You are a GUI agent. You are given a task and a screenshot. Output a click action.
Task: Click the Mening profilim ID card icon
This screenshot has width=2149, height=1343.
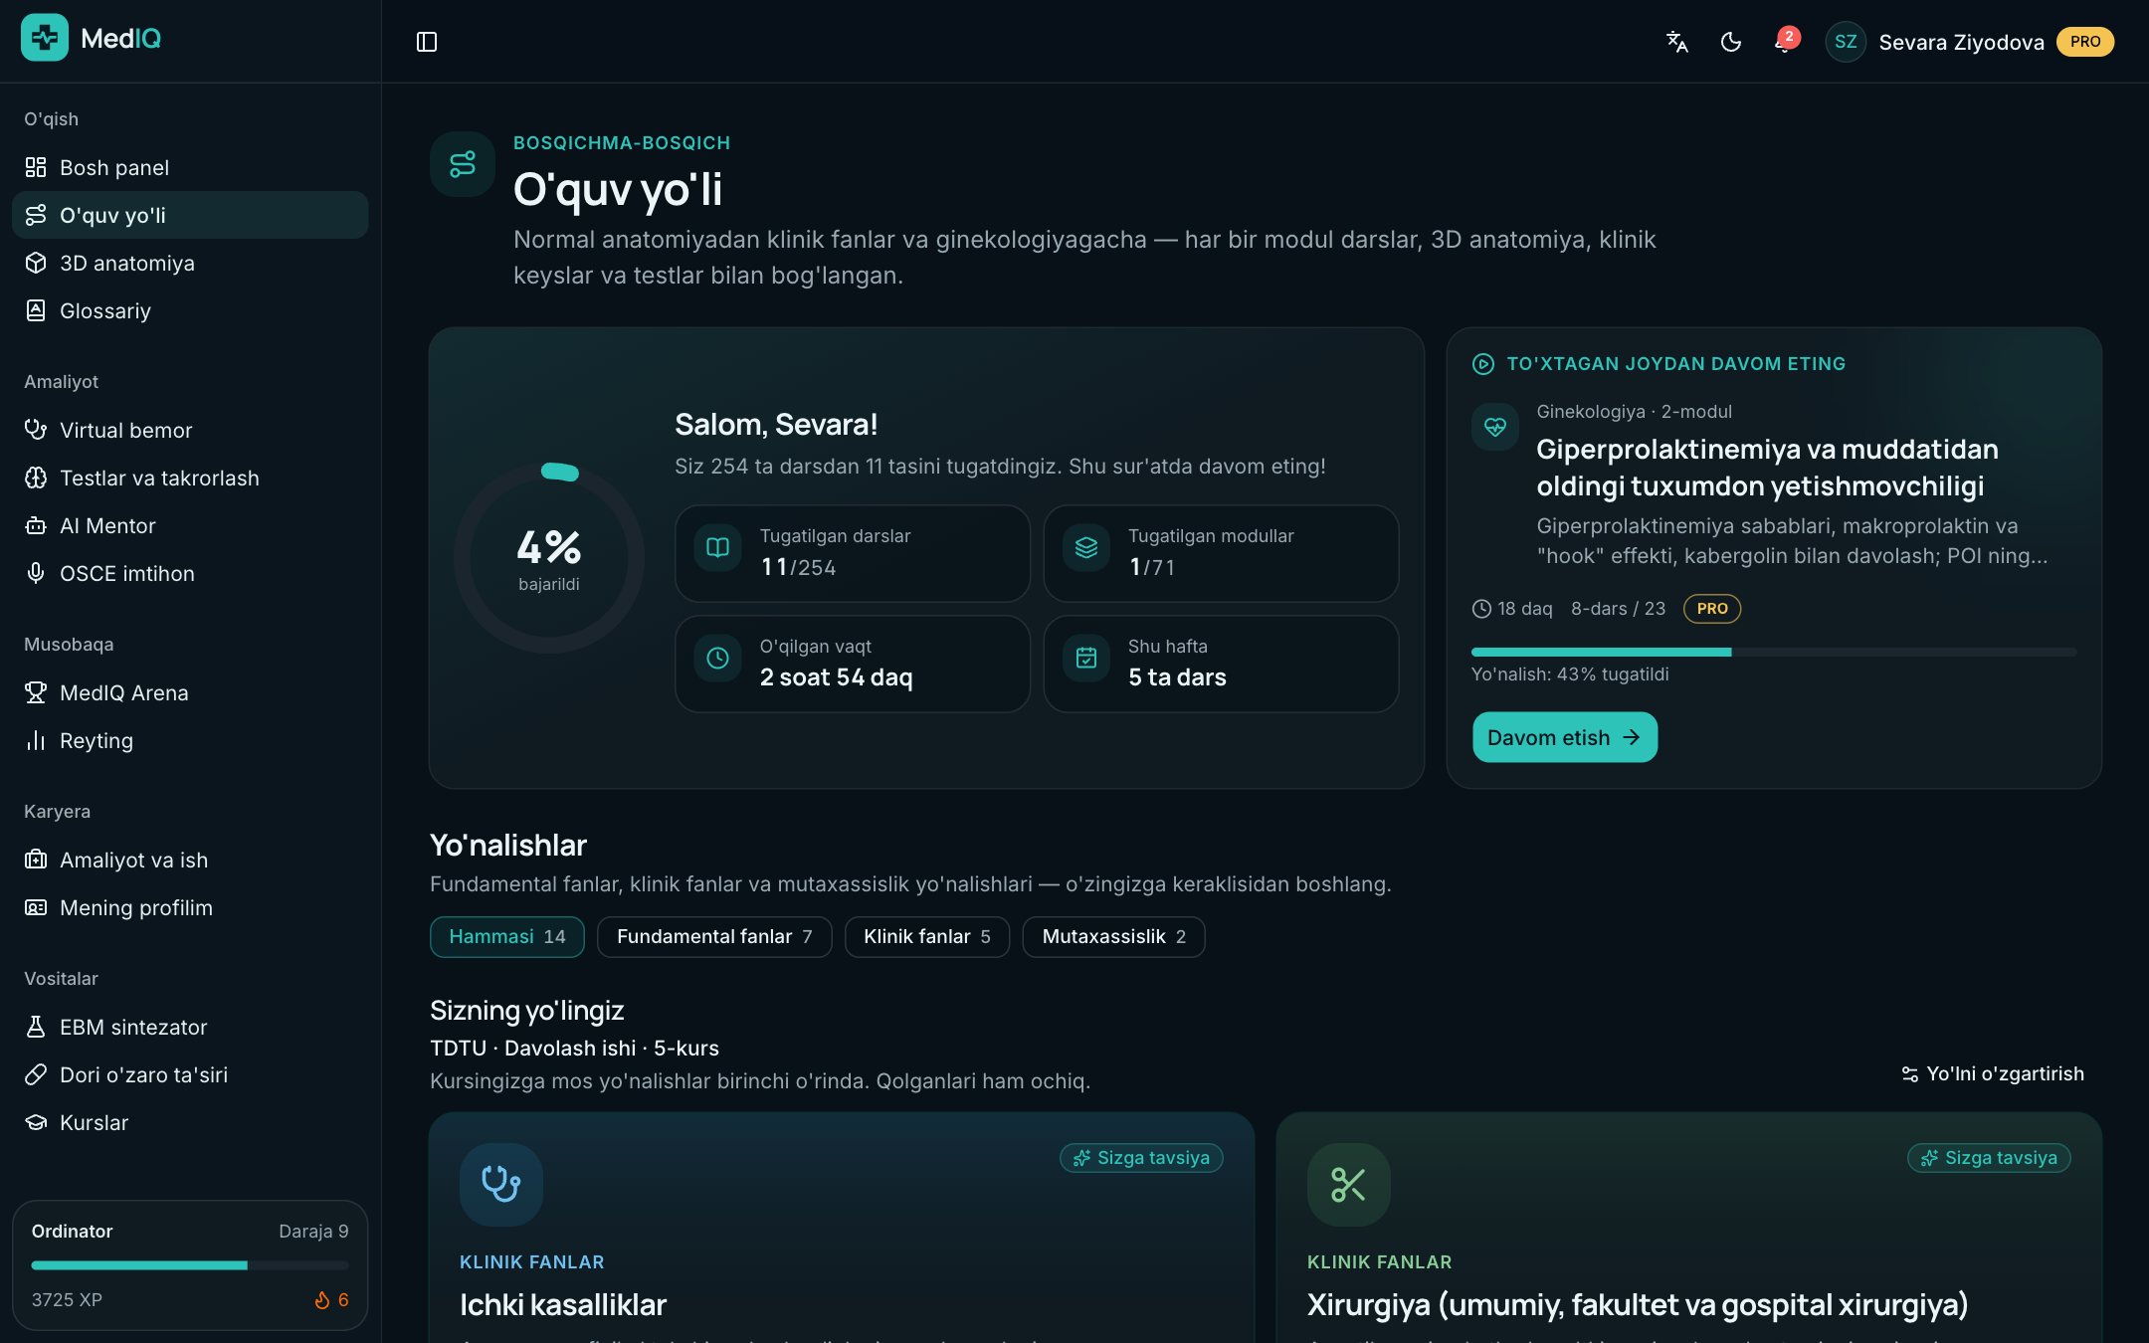pyautogui.click(x=36, y=907)
